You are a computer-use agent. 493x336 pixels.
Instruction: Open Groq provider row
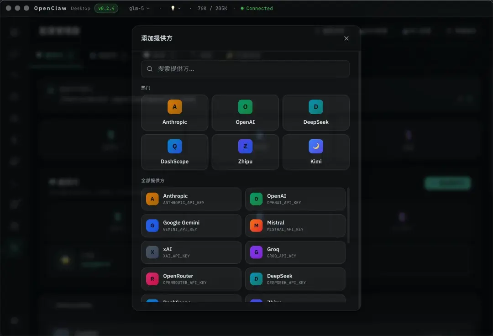pos(295,252)
